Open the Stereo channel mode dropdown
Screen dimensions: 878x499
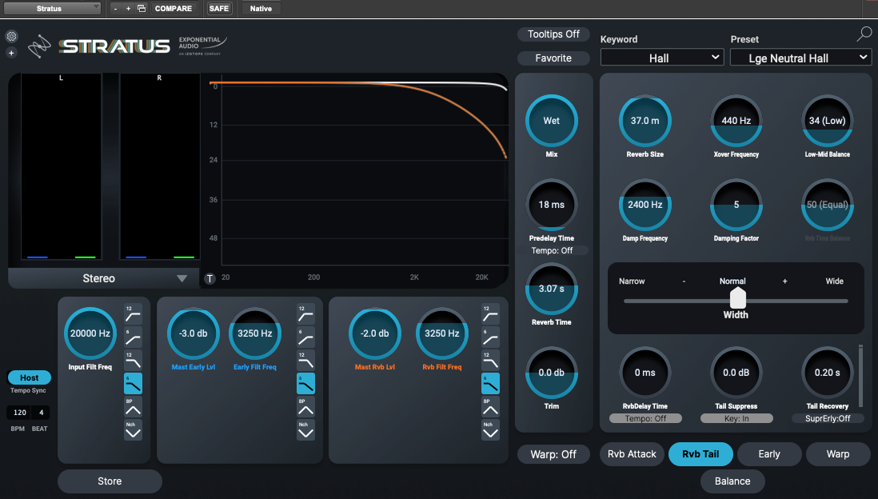104,278
